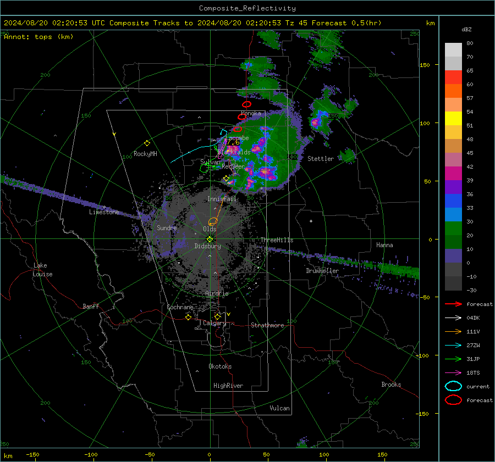Click the Composite_Reflectivity title
The height and width of the screenshot is (462, 495).
tap(247, 8)
